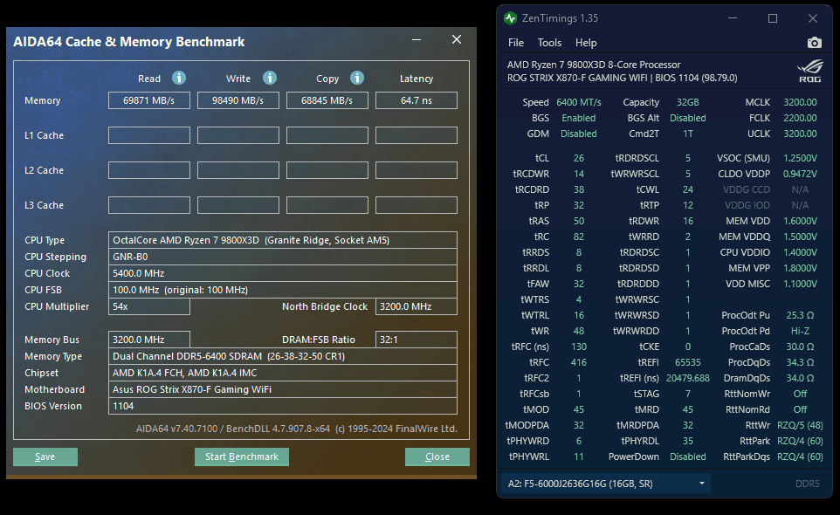This screenshot has width=840, height=515.
Task: Click the Motherboard Asus ROG Strix field
Action: 282,389
